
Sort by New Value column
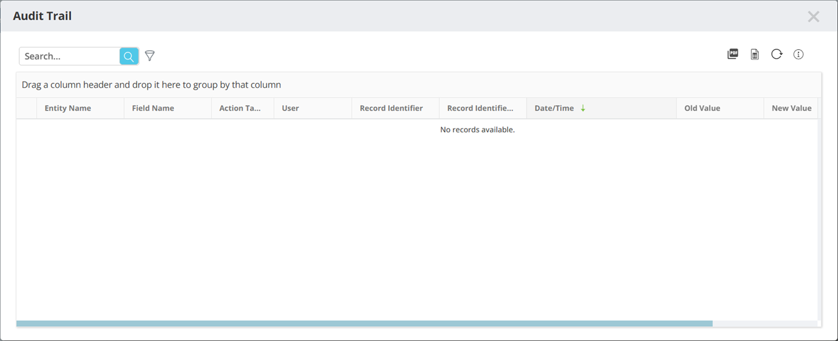coord(792,108)
